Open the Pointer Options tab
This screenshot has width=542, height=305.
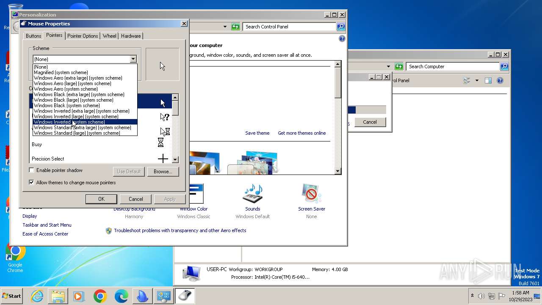83,36
